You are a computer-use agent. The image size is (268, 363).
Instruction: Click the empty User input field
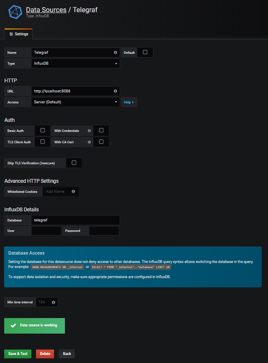click(x=46, y=231)
